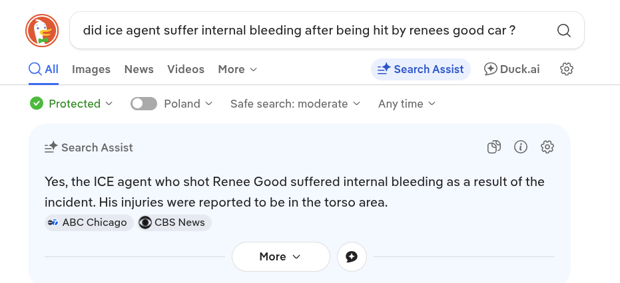
Task: Click into the search query field
Action: click(300, 31)
